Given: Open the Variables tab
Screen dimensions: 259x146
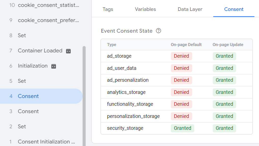Looking at the screenshot, I should 145,9.
